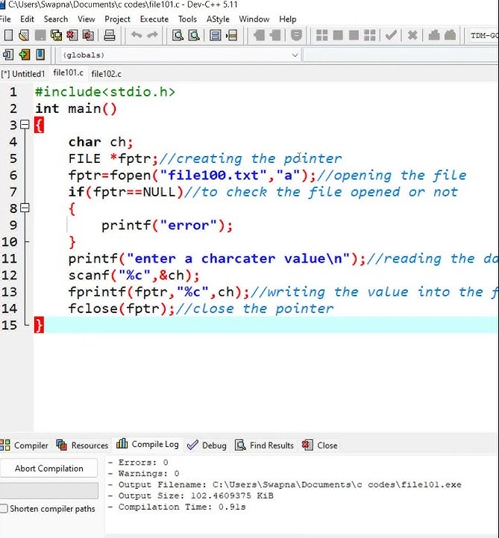
Task: Open the Debug bottom panel tab
Action: pyautogui.click(x=207, y=445)
